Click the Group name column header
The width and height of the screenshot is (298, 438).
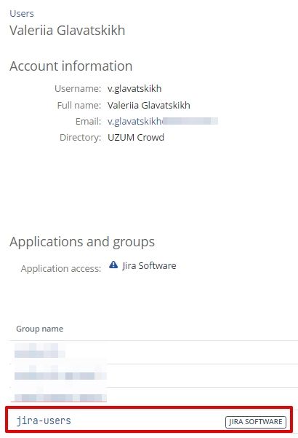coord(39,329)
